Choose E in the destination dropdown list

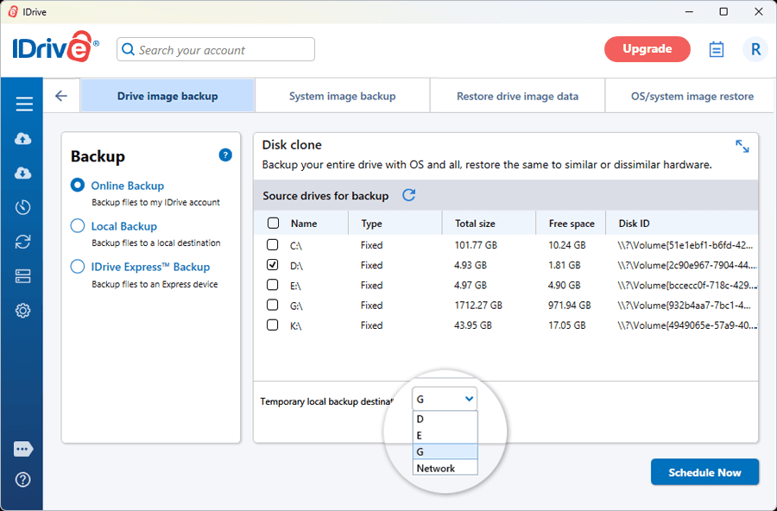[445, 436]
